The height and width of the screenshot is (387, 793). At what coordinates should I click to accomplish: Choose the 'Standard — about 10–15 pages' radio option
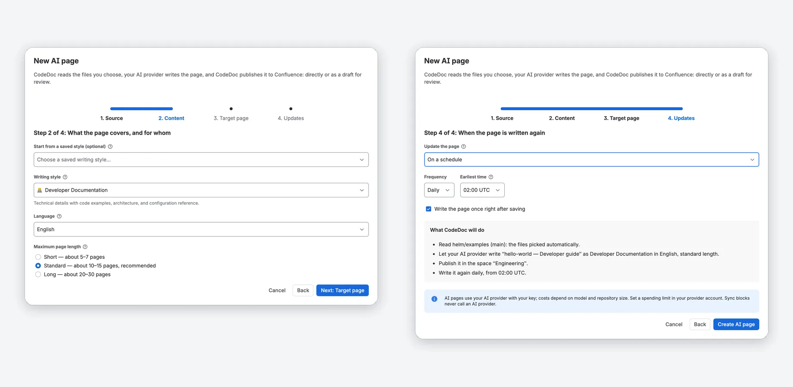tap(38, 266)
